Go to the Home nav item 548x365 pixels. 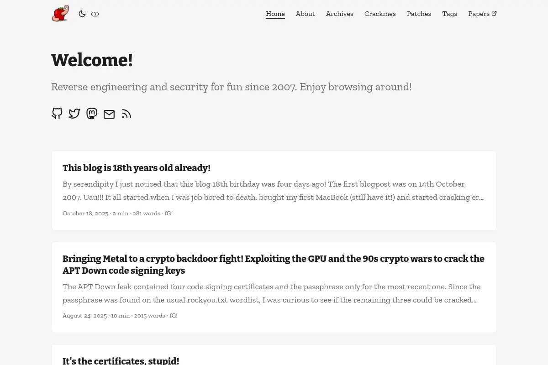pyautogui.click(x=275, y=14)
